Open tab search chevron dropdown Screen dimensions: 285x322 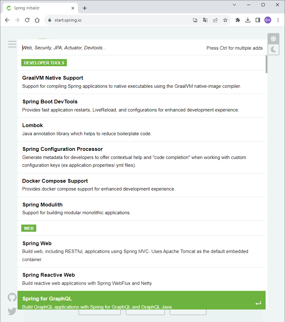234,5
